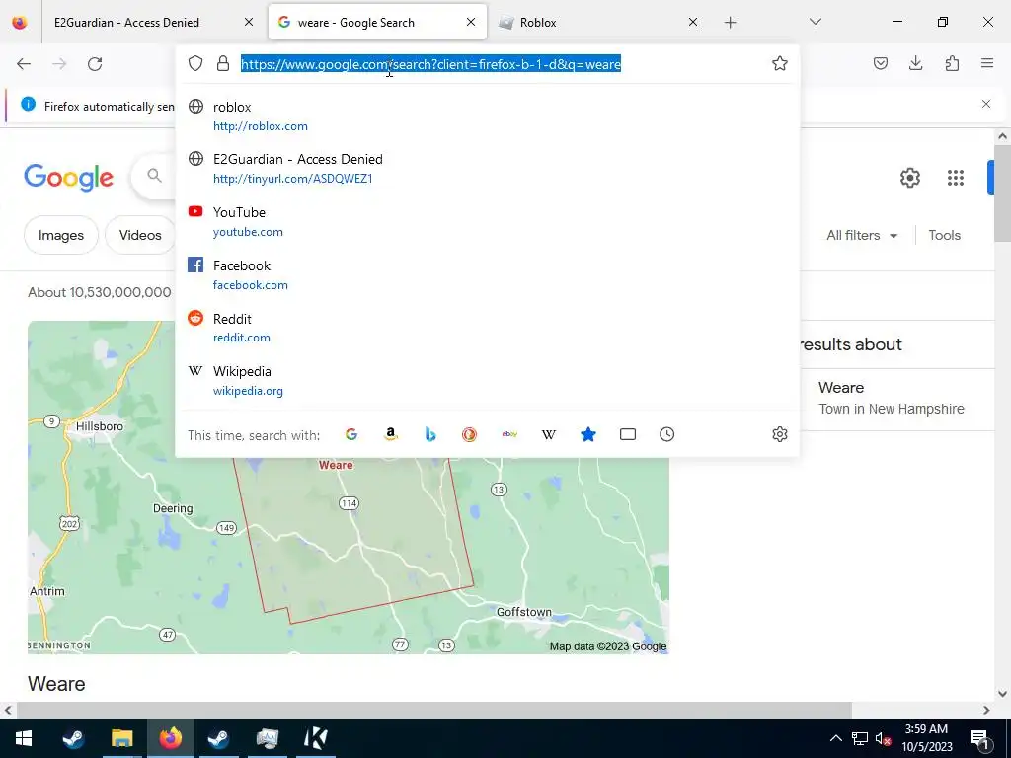
Task: Click the Weare map thumbnail
Action: tap(349, 488)
